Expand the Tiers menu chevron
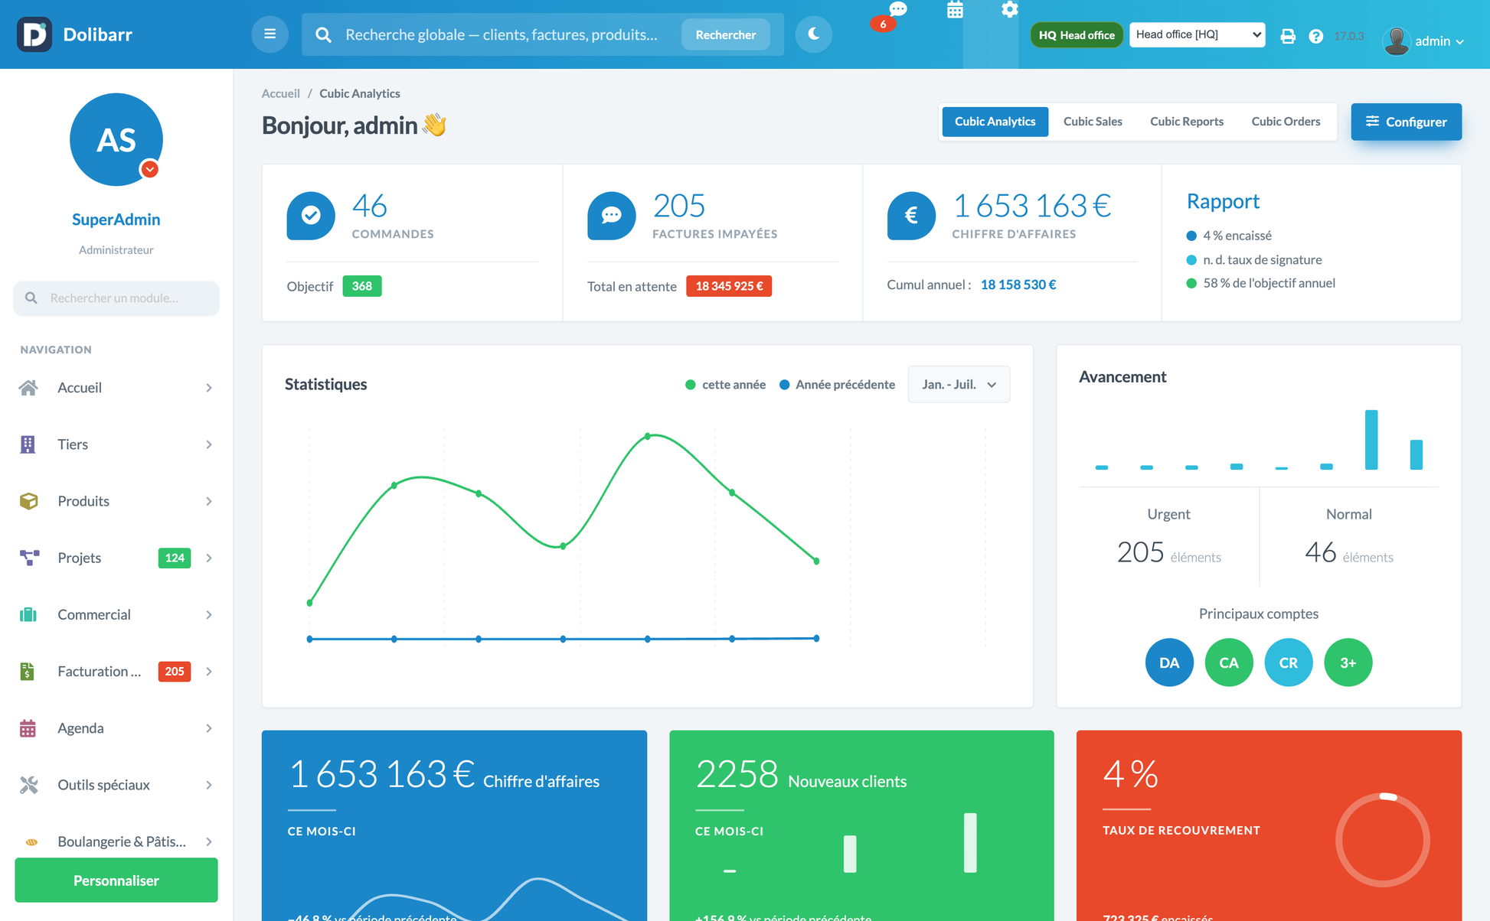Screen dimensions: 1490x921 click(x=208, y=444)
